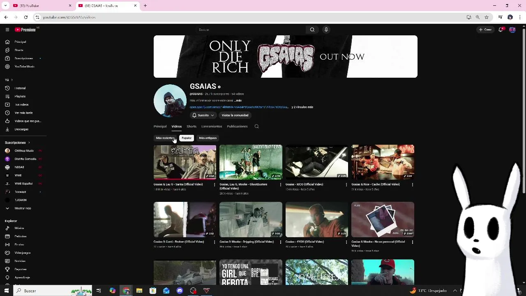Bookmark this page with the star icon
The width and height of the screenshot is (526, 296).
click(x=487, y=17)
